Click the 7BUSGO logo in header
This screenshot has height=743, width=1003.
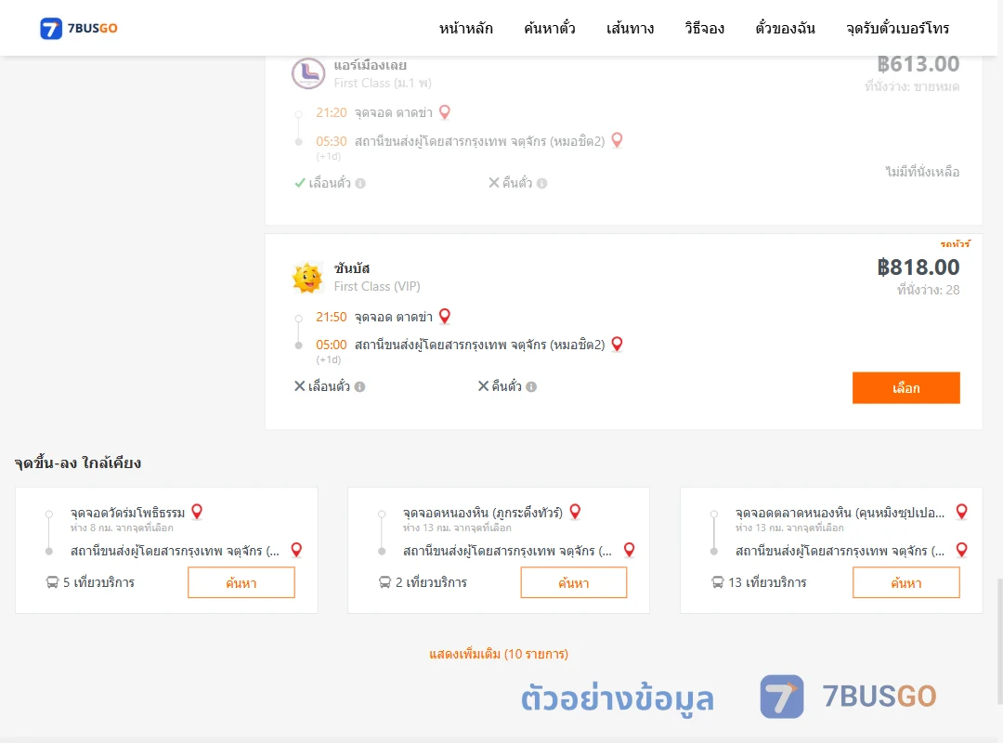(x=79, y=28)
